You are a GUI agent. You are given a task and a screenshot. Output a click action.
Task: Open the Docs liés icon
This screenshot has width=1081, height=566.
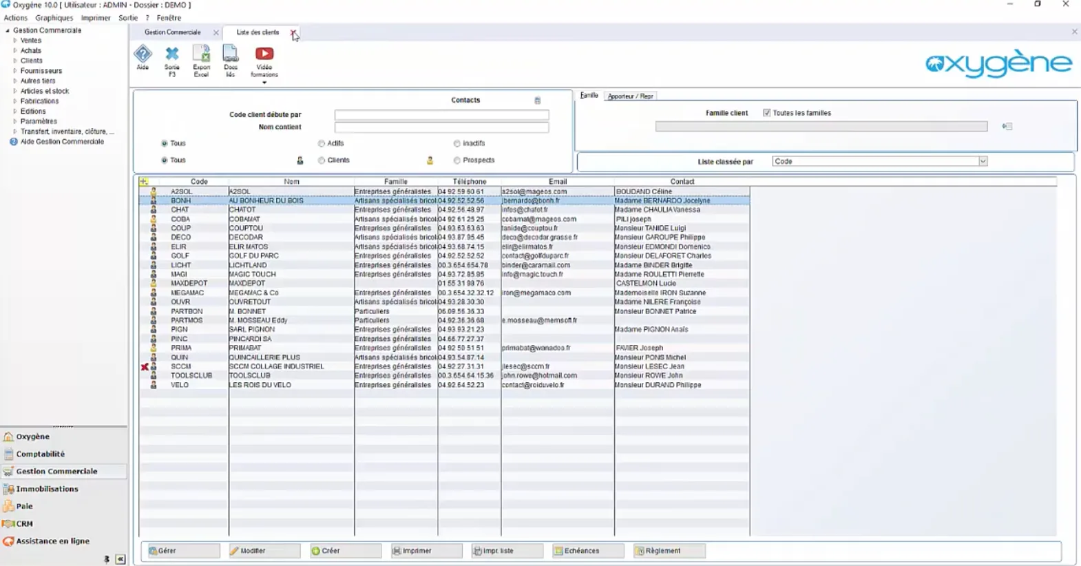tap(231, 61)
